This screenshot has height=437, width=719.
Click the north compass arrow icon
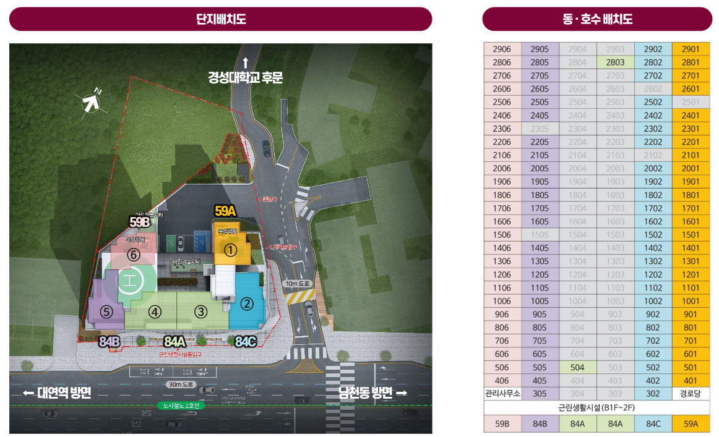click(x=92, y=101)
